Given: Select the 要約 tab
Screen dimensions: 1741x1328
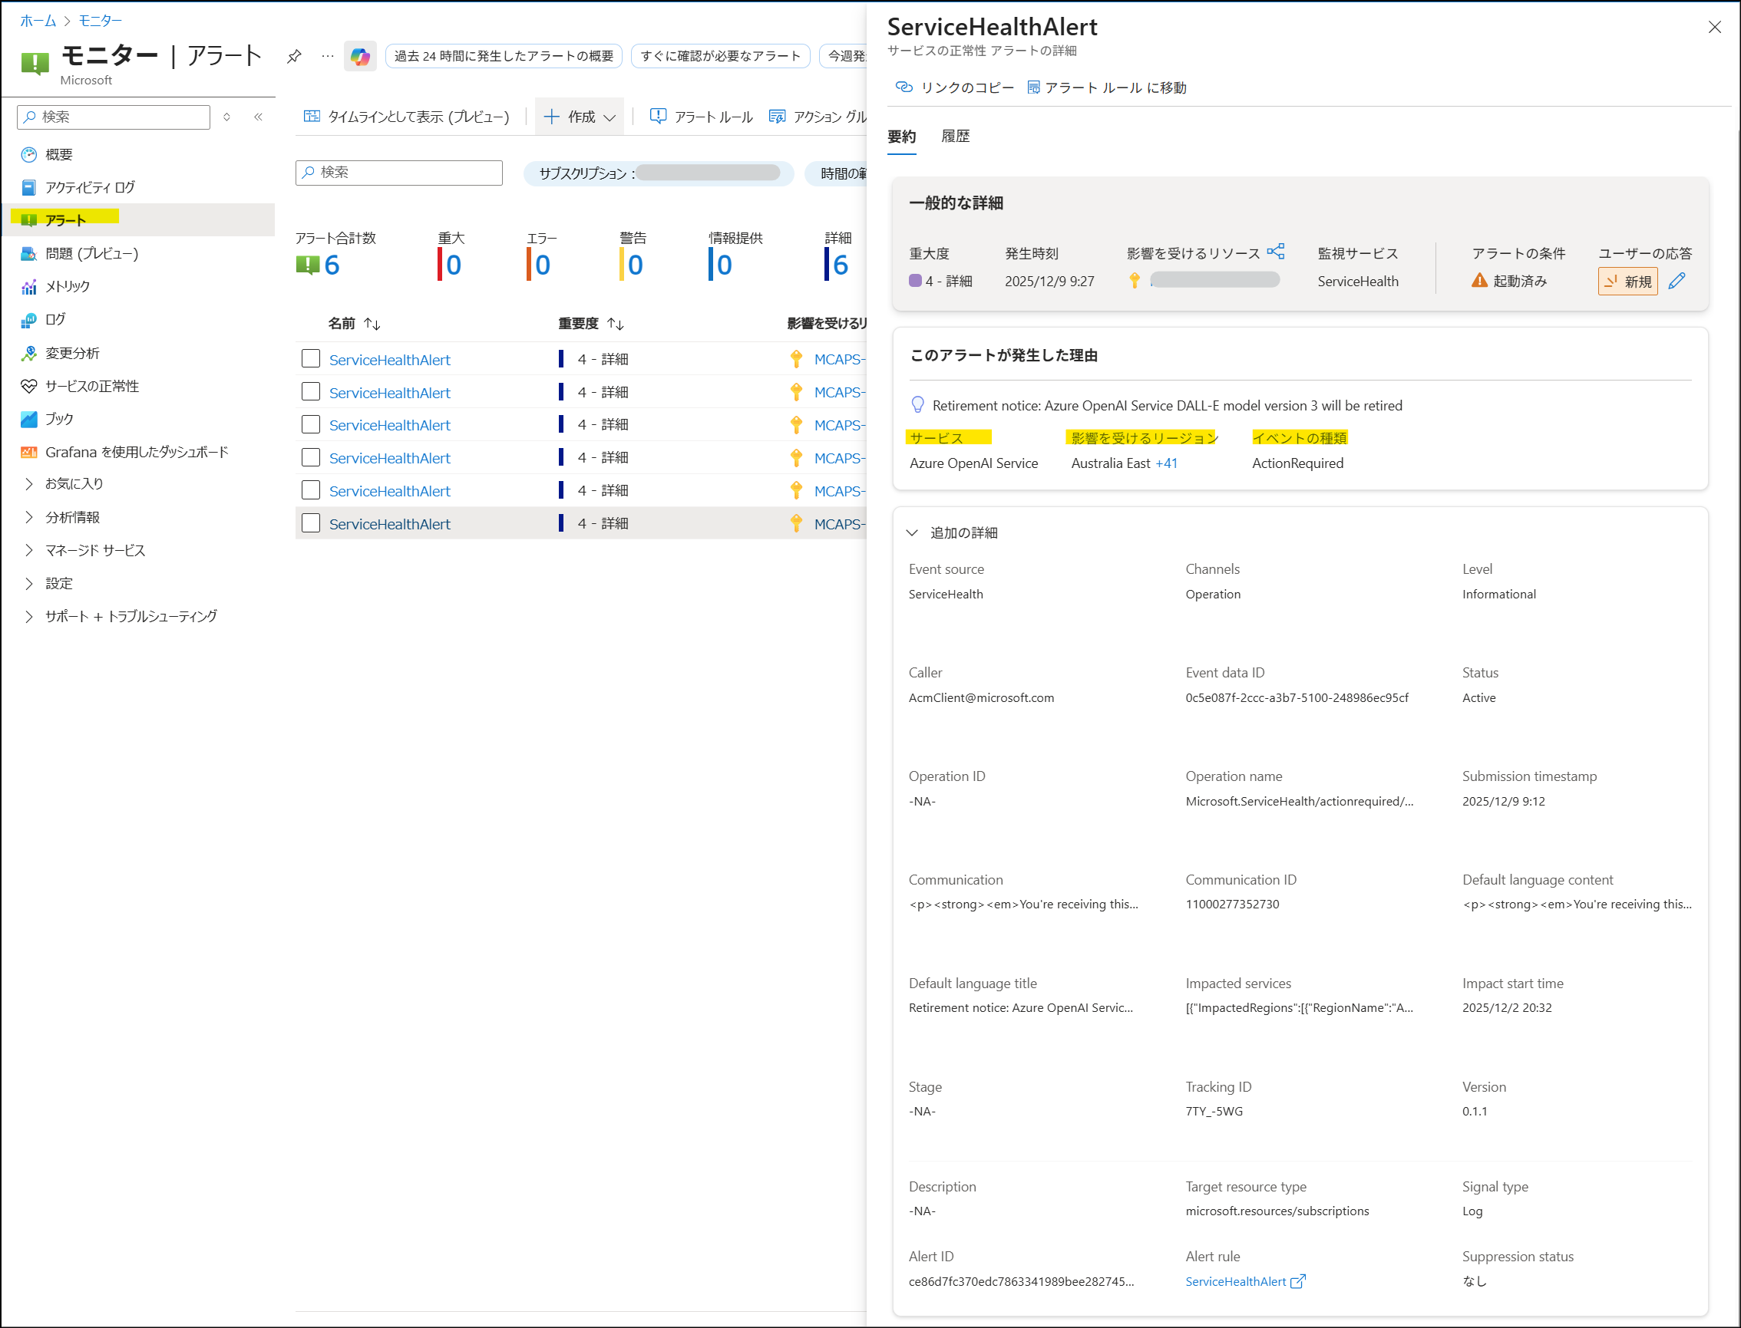Looking at the screenshot, I should (x=902, y=136).
